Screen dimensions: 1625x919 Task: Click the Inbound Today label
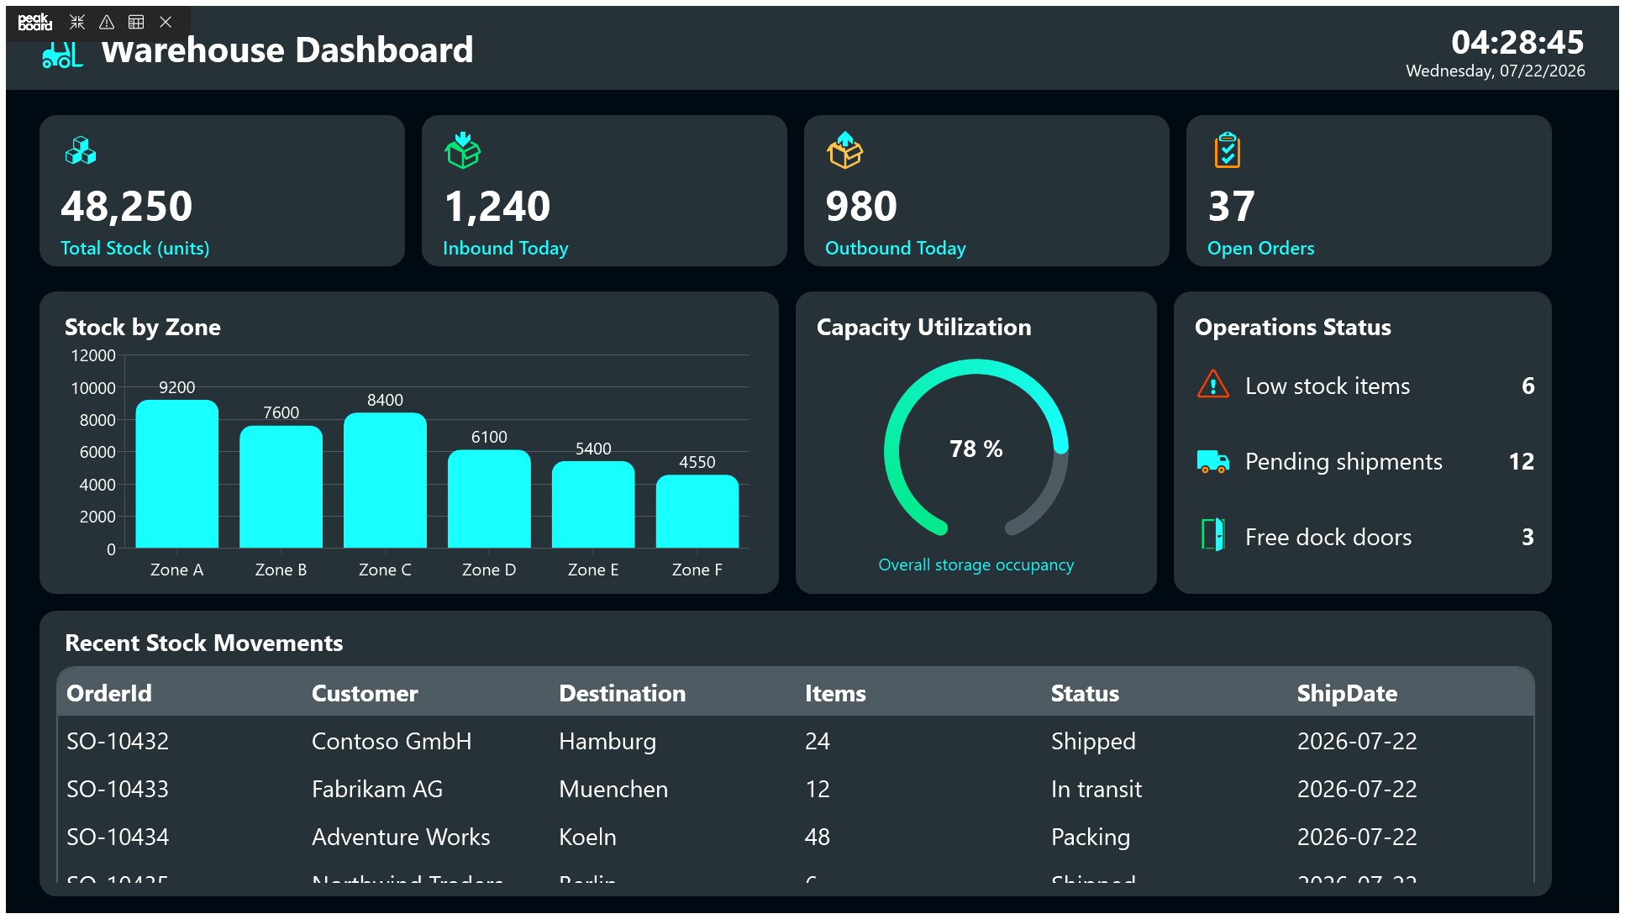[506, 249]
